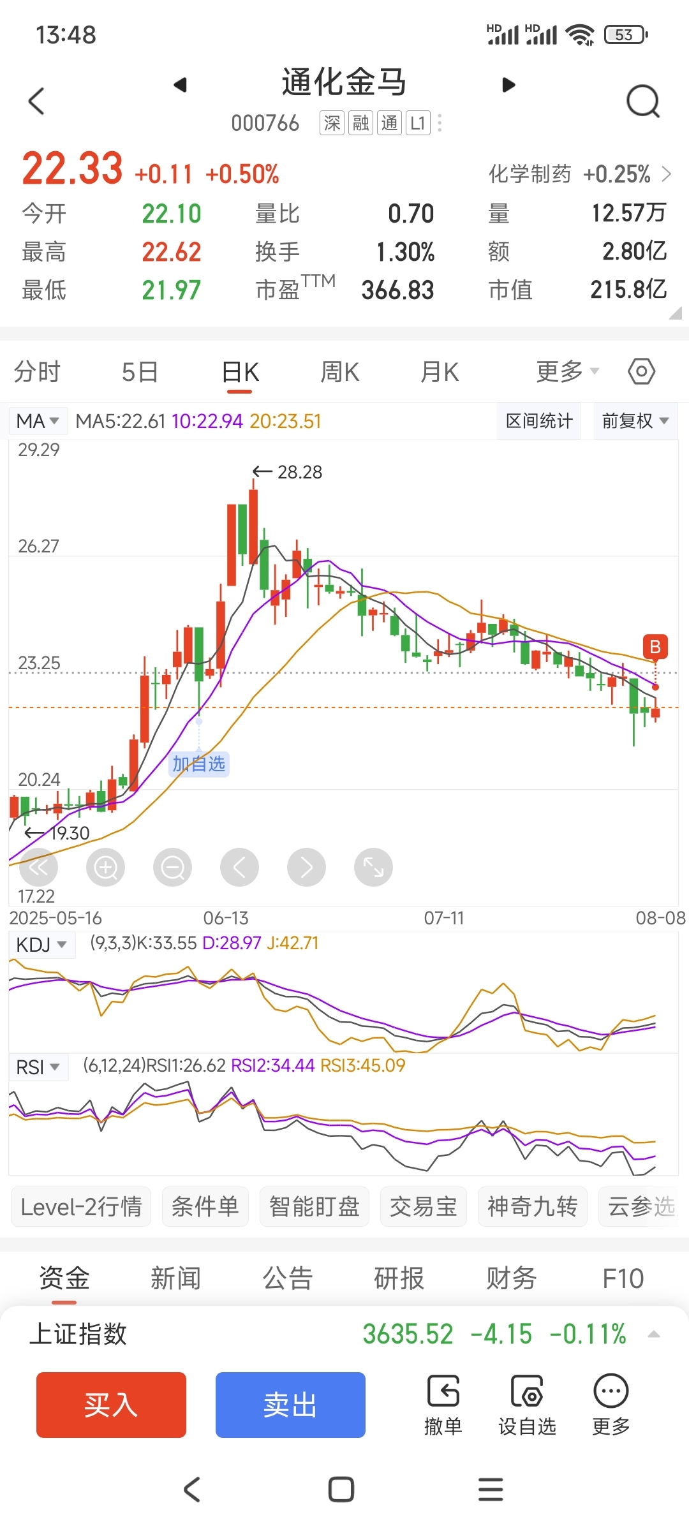Open MA indicator dropdown
The image size is (689, 1531).
pos(37,421)
